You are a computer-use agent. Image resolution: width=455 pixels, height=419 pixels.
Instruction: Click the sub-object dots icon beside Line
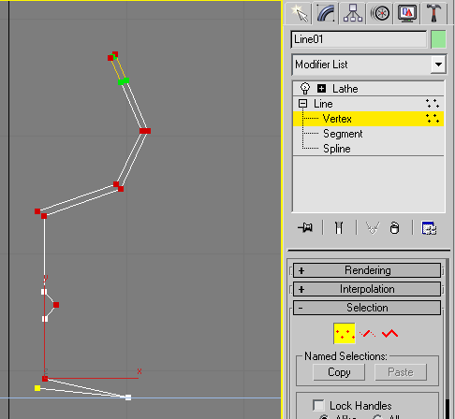(433, 104)
